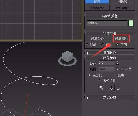
Task: Click the 路径 value field showing 0.0
Action: 106,63
